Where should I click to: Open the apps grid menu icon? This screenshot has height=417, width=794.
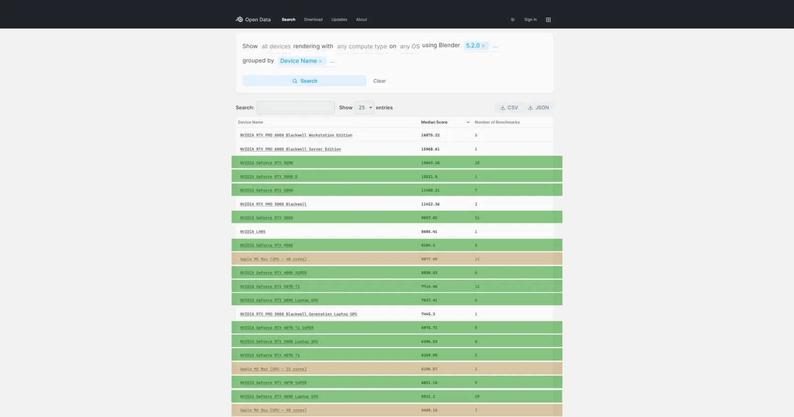(548, 20)
